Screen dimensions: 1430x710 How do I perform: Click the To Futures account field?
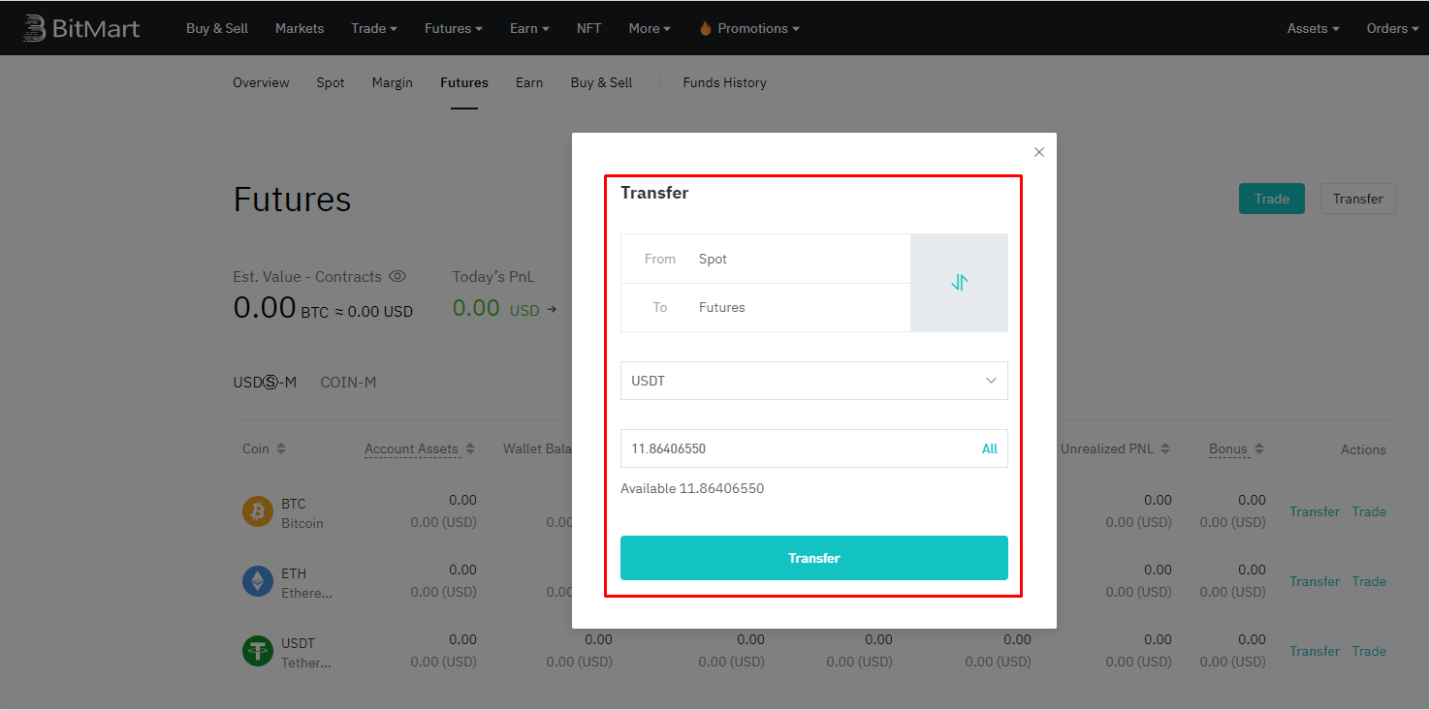click(766, 307)
